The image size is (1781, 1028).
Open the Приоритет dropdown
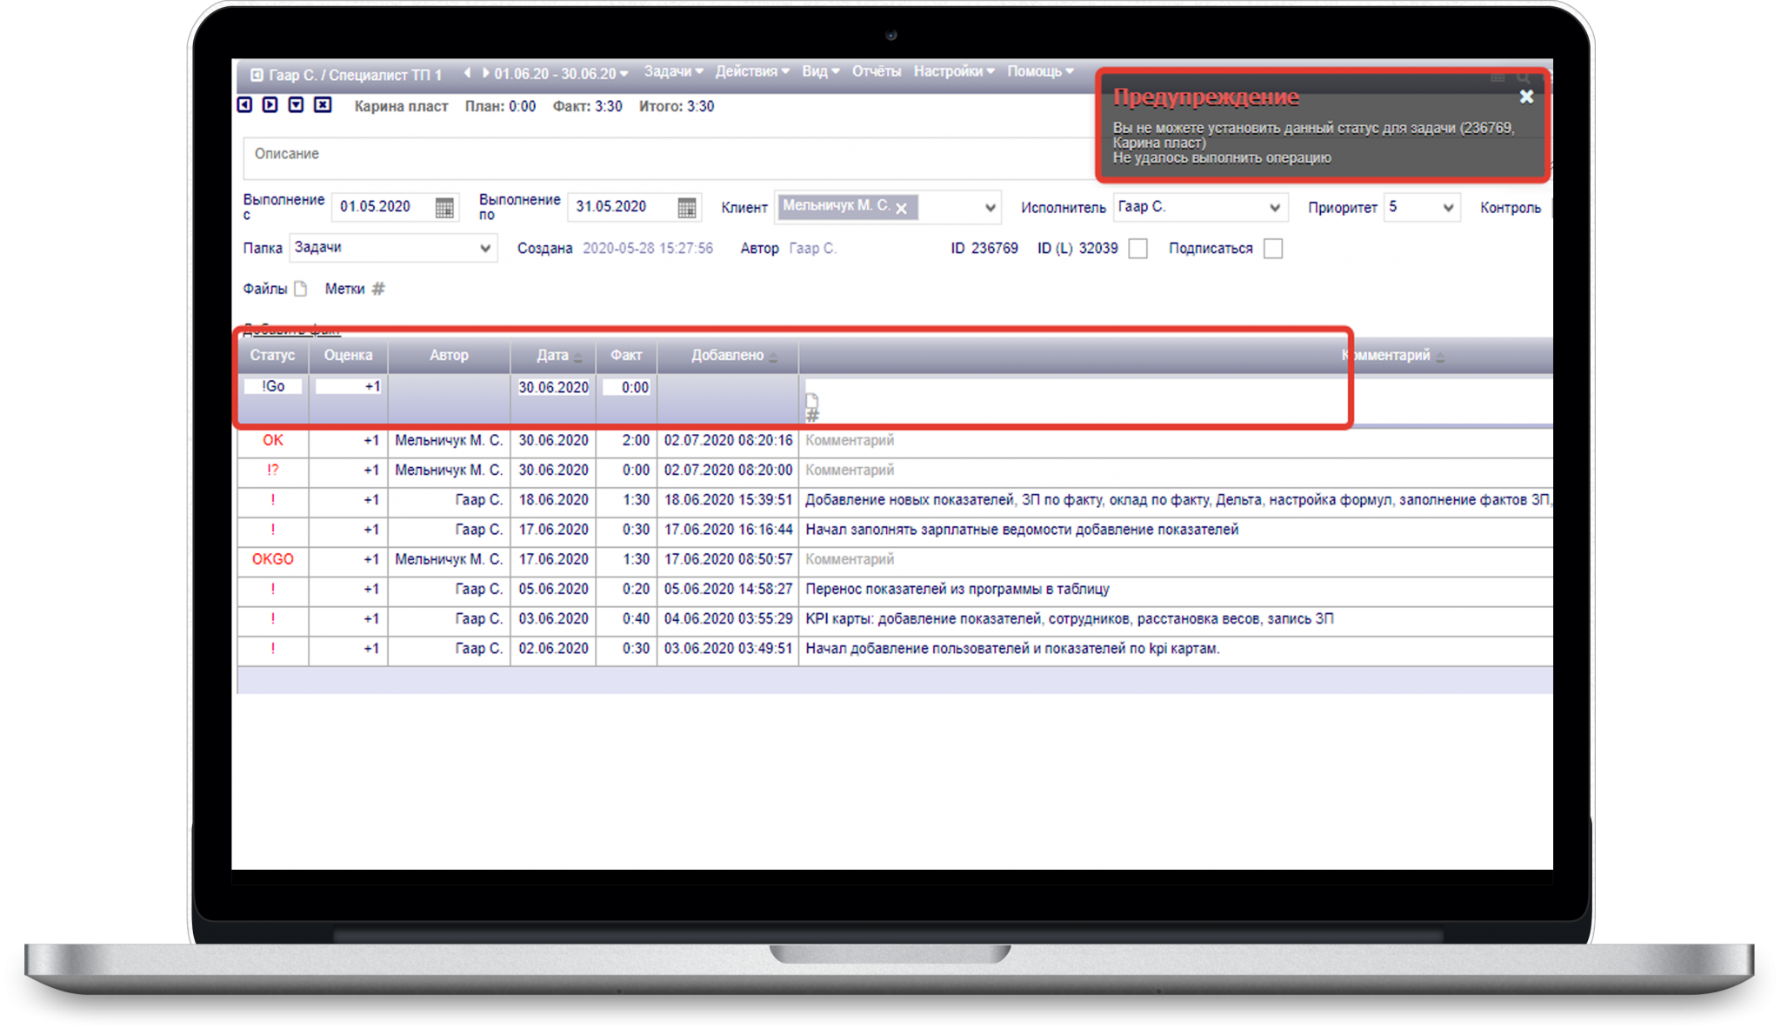click(1448, 208)
